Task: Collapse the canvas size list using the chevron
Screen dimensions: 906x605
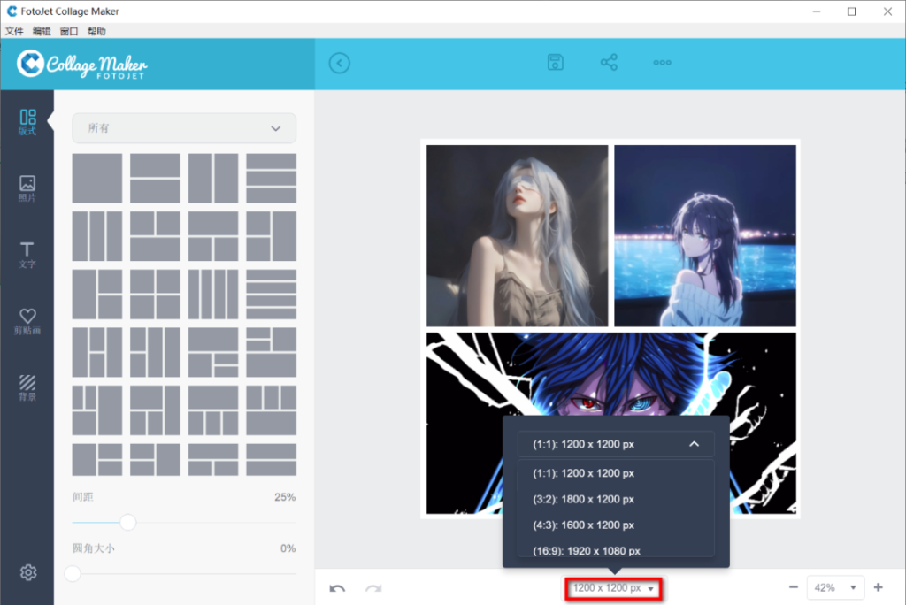Action: pos(694,444)
